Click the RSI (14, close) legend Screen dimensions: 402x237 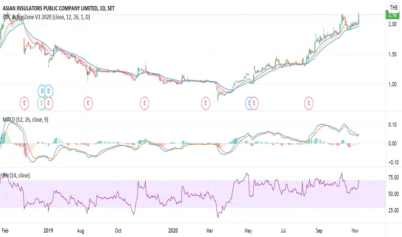tap(16, 175)
